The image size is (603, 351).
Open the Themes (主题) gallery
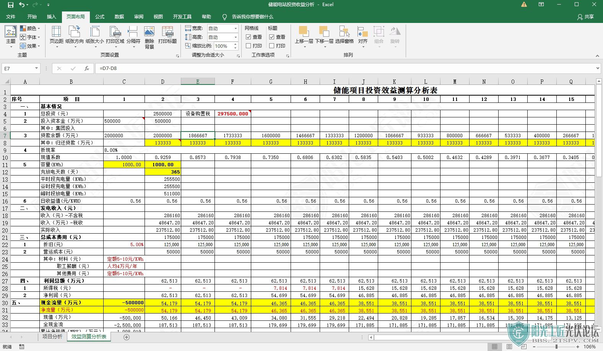(11, 37)
